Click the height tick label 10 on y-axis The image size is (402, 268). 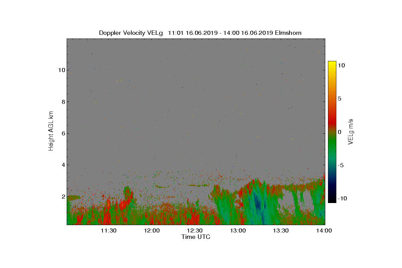[x=61, y=70]
